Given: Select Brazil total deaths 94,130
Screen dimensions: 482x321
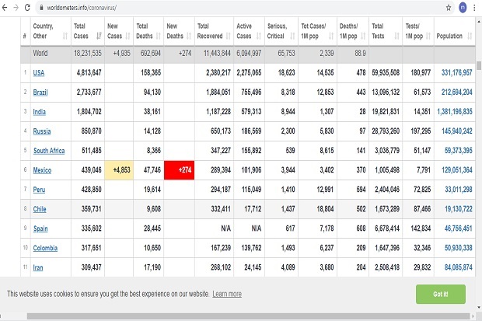Looking at the screenshot, I should (x=148, y=92).
